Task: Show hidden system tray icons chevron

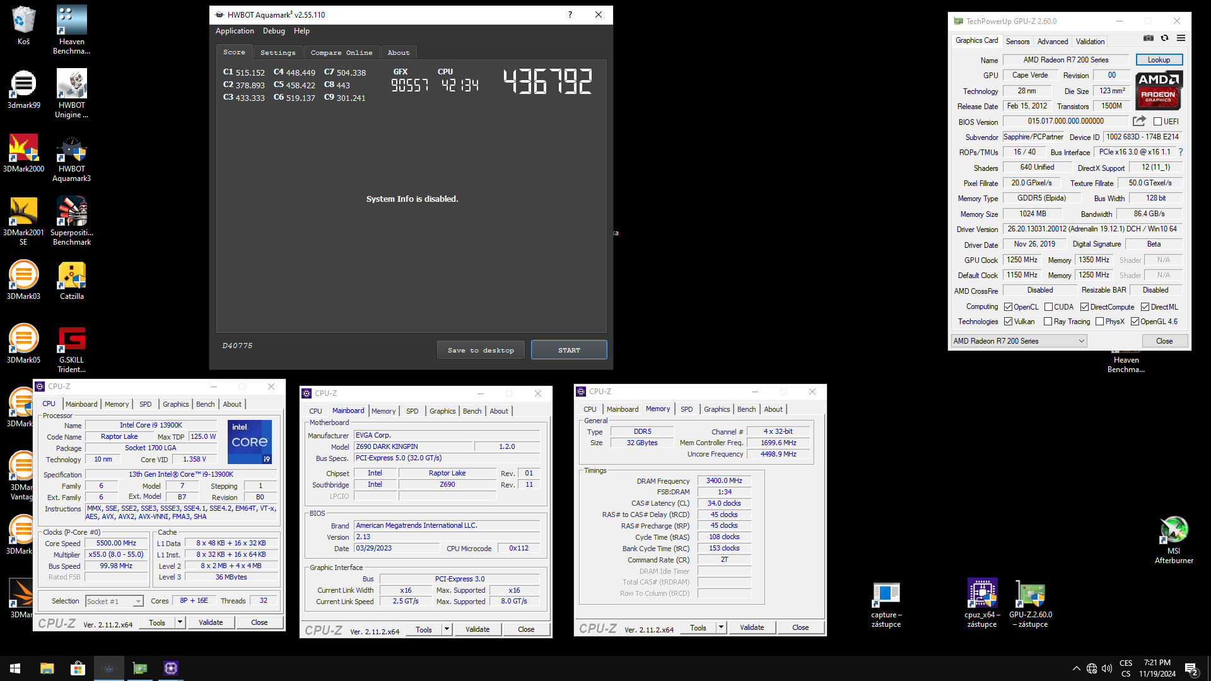Action: pos(1076,668)
